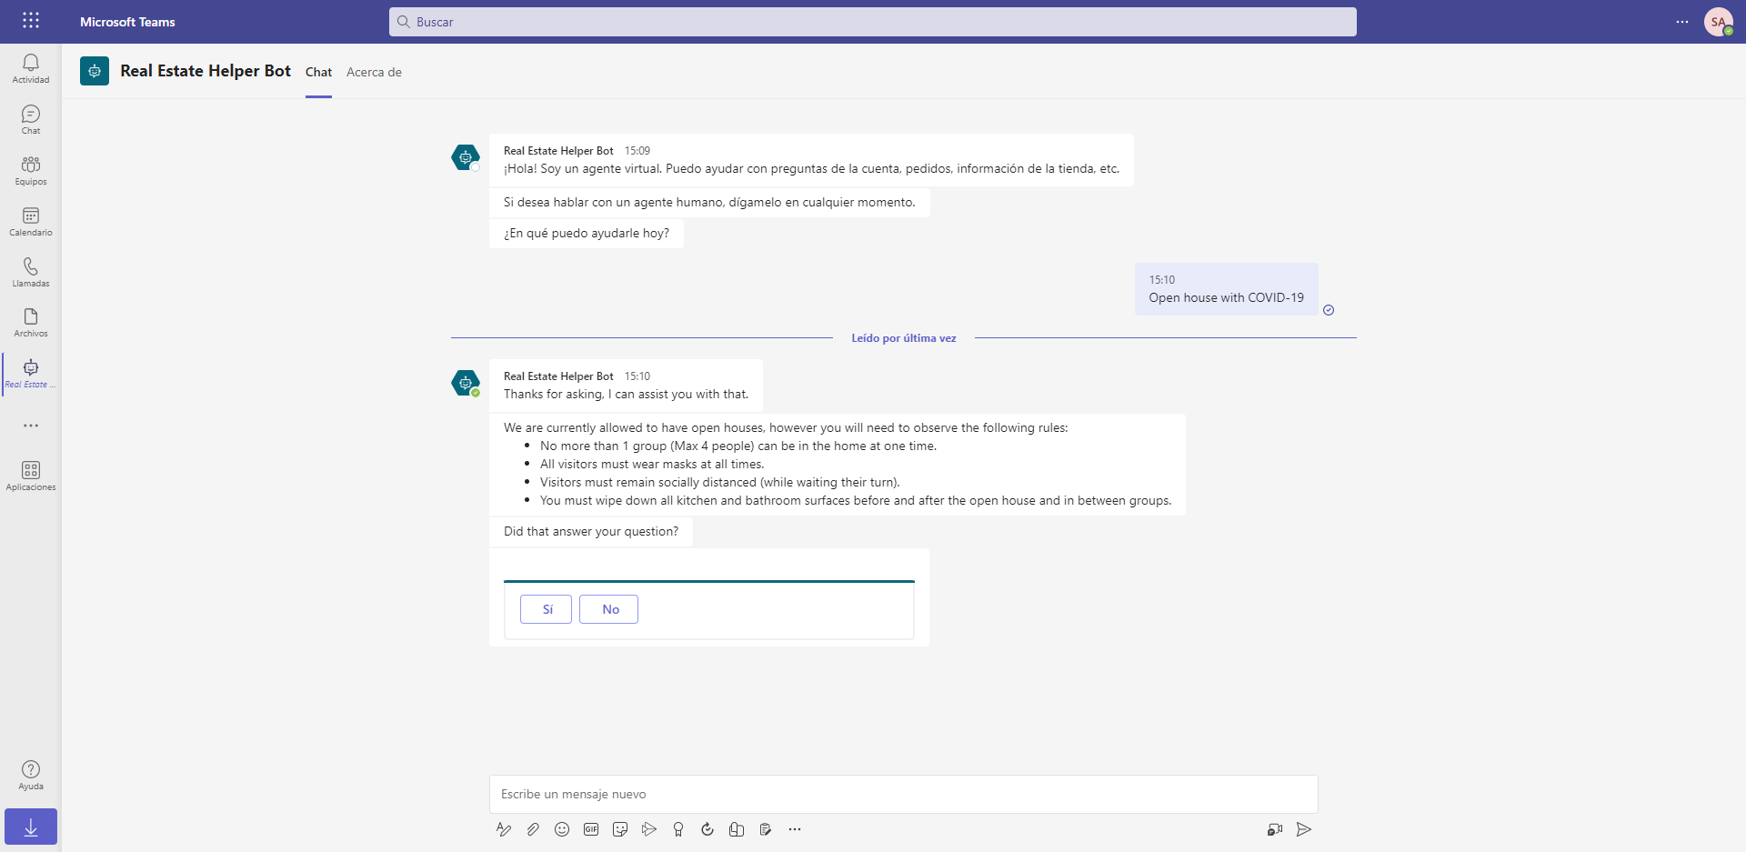Click the 'Si desea hablar con un agente humano' message
This screenshot has height=852, width=1746.
709,202
